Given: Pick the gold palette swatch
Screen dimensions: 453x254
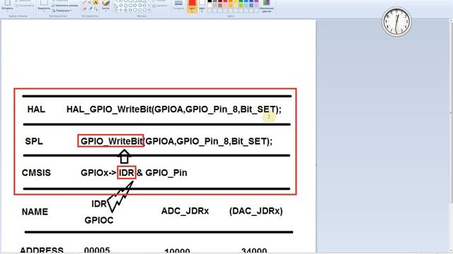Looking at the screenshot, I should point(230,6).
